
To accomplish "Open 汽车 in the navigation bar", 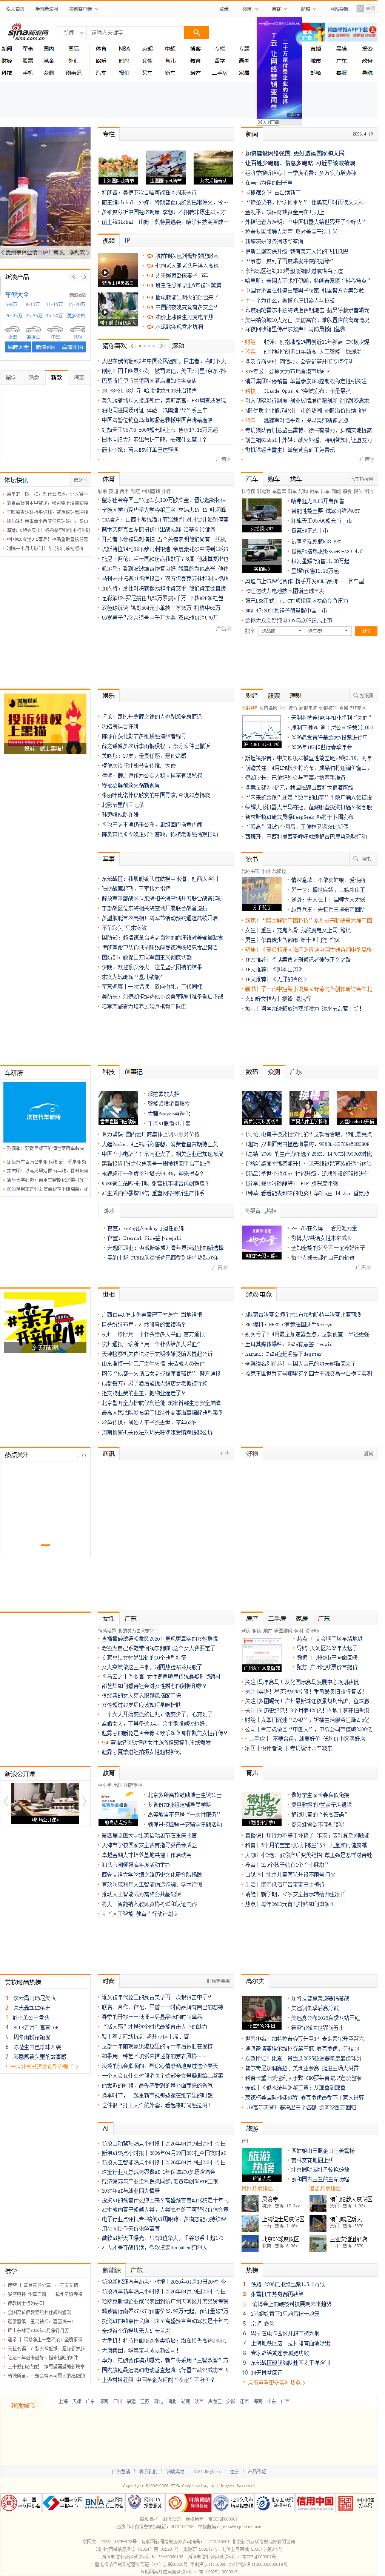I will [101, 72].
